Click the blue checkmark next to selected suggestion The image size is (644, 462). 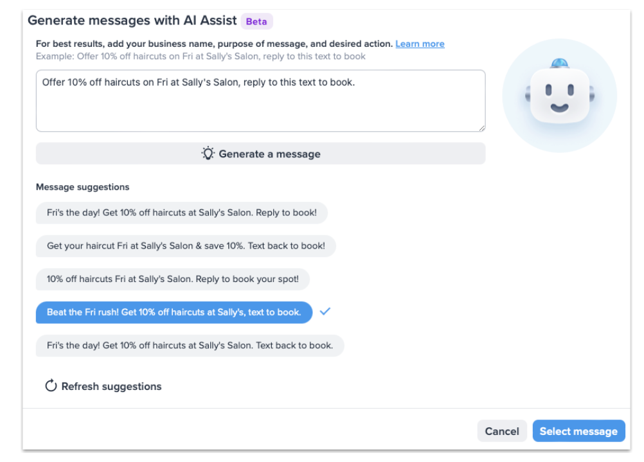(325, 312)
